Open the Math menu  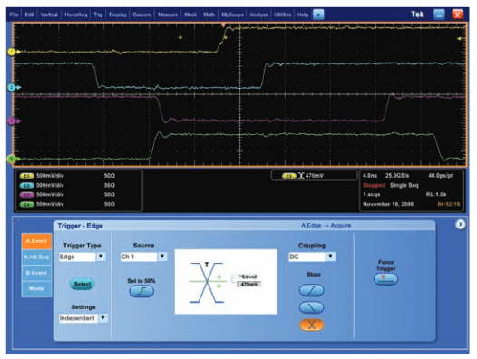209,15
